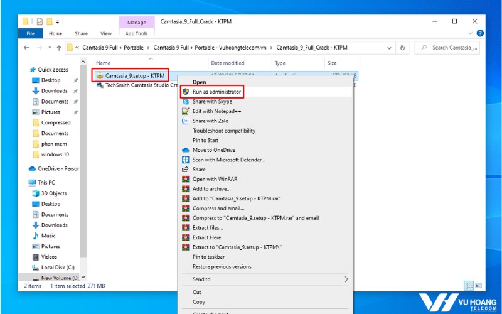
Task: Switch to Large icons view in status bar
Action: pyautogui.click(x=478, y=286)
